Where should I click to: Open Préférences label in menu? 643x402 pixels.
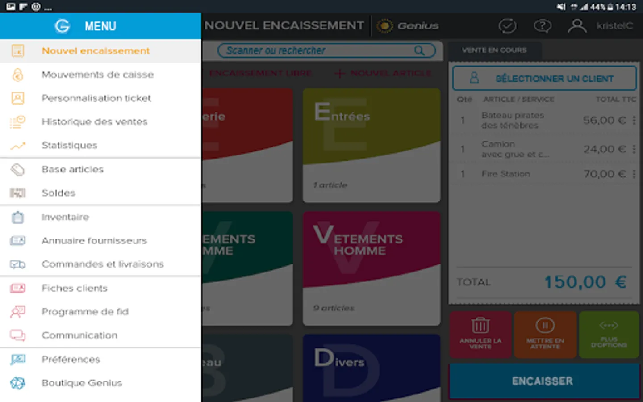(x=71, y=359)
